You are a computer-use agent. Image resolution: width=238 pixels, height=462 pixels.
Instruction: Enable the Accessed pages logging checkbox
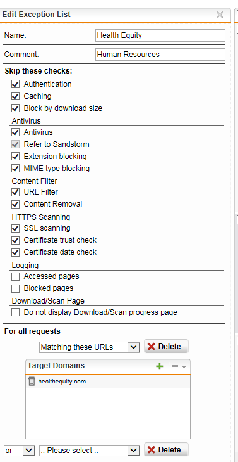(16, 276)
